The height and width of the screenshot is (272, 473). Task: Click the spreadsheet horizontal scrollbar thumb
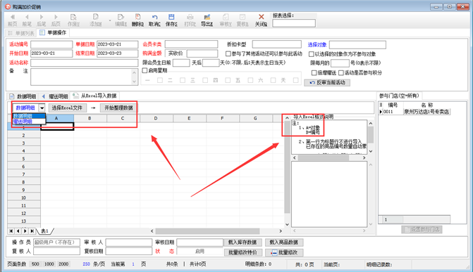(207, 231)
